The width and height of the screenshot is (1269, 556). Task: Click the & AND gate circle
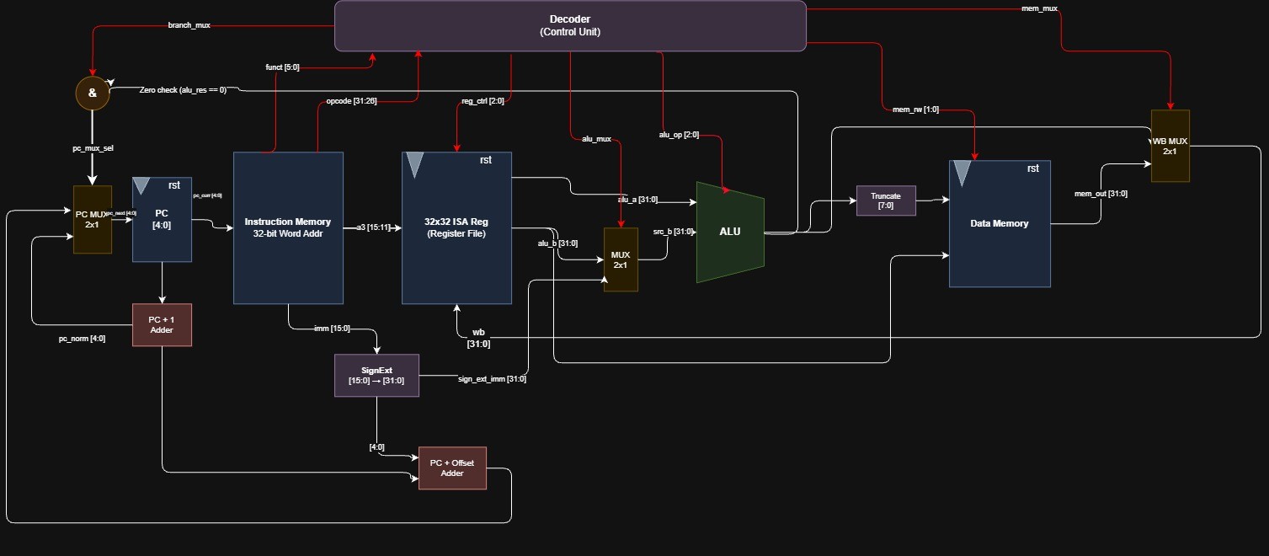[93, 93]
